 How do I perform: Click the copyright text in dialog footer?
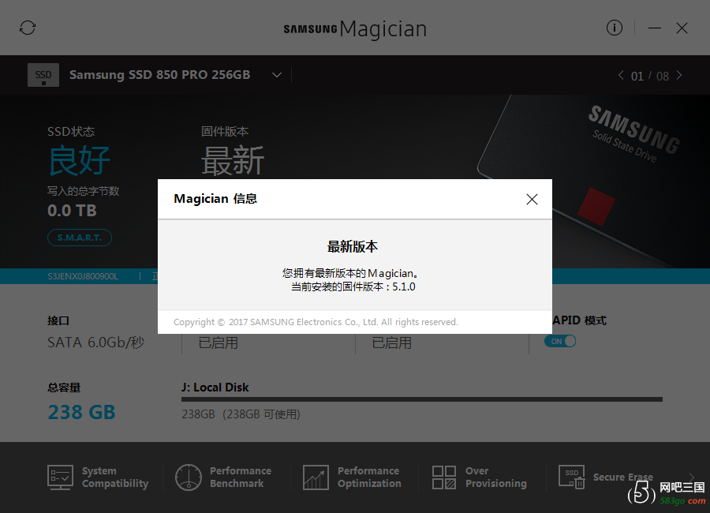tap(316, 322)
